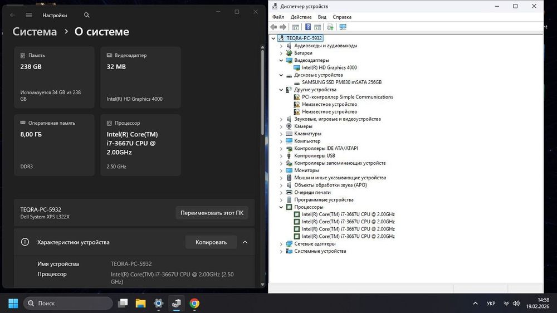Image resolution: width=557 pixels, height=313 pixels.
Task: Click the Wi-Fi icon in system tray
Action: (x=506, y=304)
